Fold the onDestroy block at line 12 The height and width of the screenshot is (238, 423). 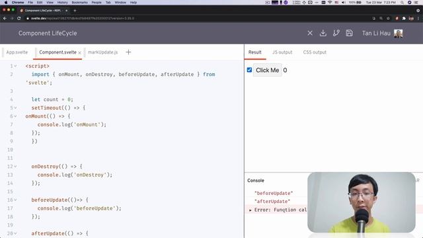[16, 167]
